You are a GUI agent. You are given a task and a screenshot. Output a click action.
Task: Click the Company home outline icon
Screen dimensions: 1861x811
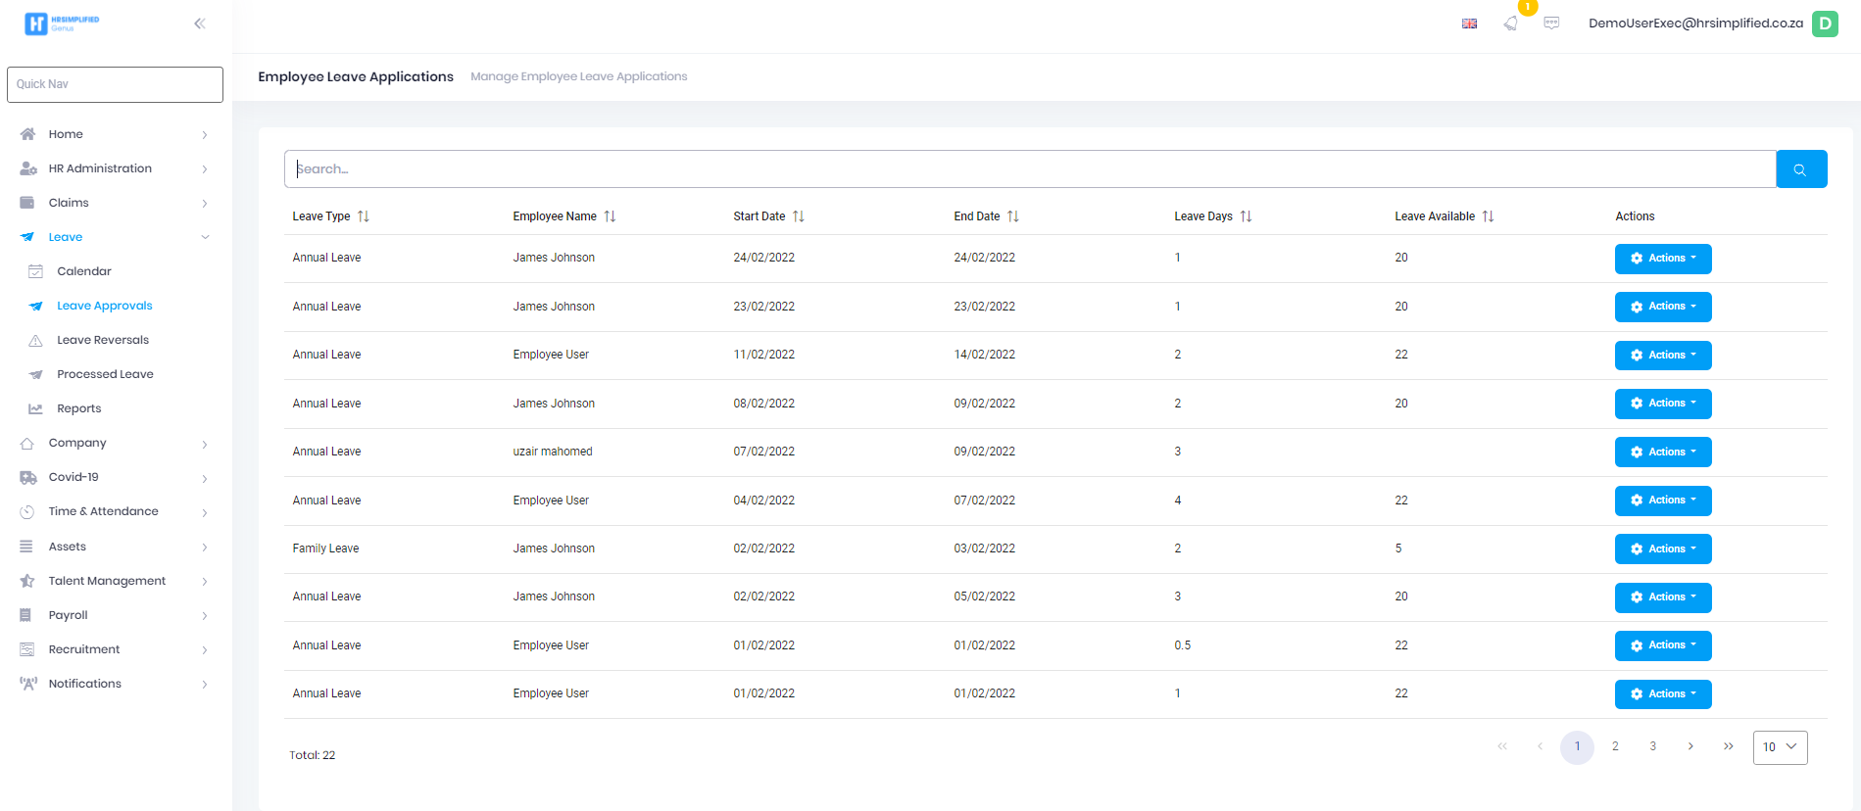pos(27,443)
